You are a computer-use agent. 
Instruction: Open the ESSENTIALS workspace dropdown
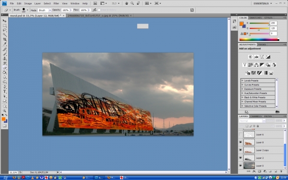pyautogui.click(x=263, y=3)
